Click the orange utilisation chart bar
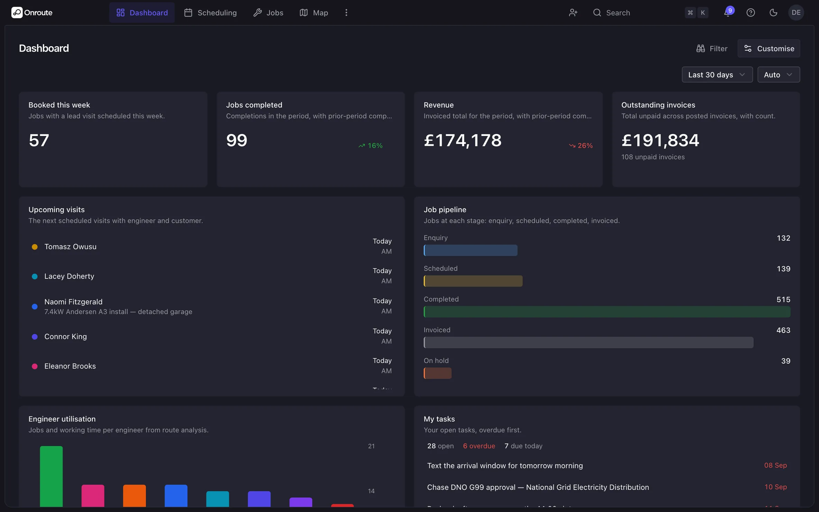The width and height of the screenshot is (819, 512). [x=135, y=496]
